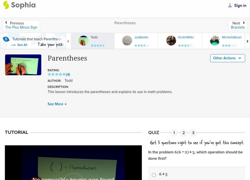Click JoeBaxter's star rating
Viewport: 250px width, 180px height.
(x=142, y=45)
